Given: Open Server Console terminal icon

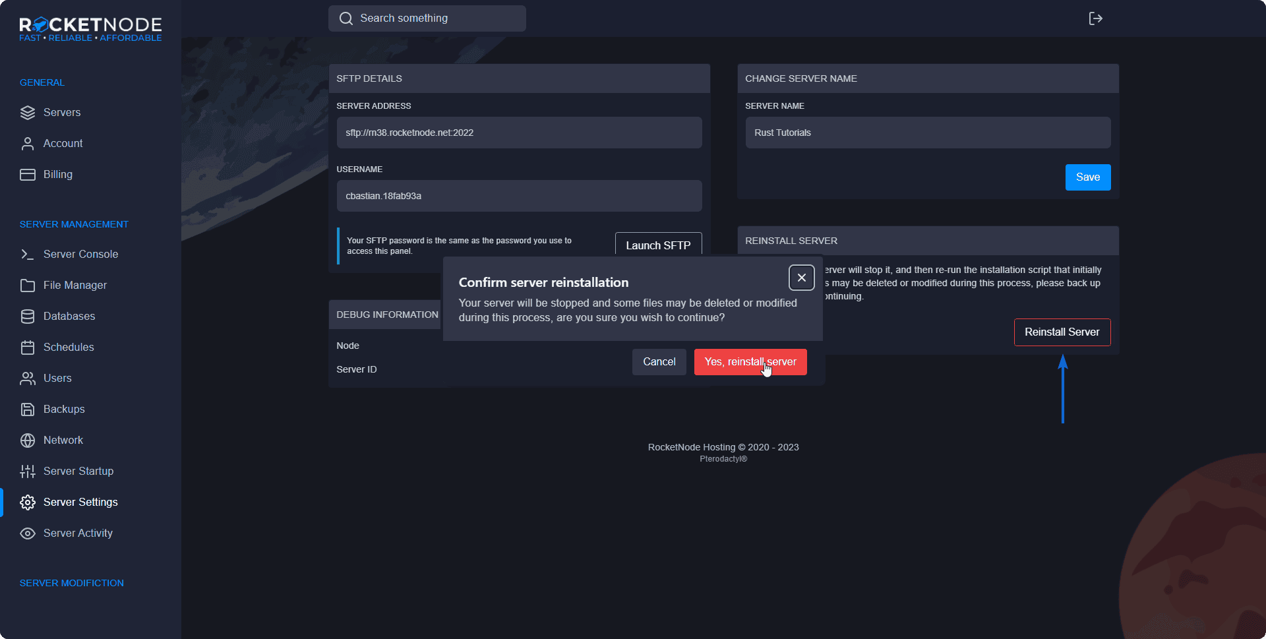Looking at the screenshot, I should coord(27,255).
